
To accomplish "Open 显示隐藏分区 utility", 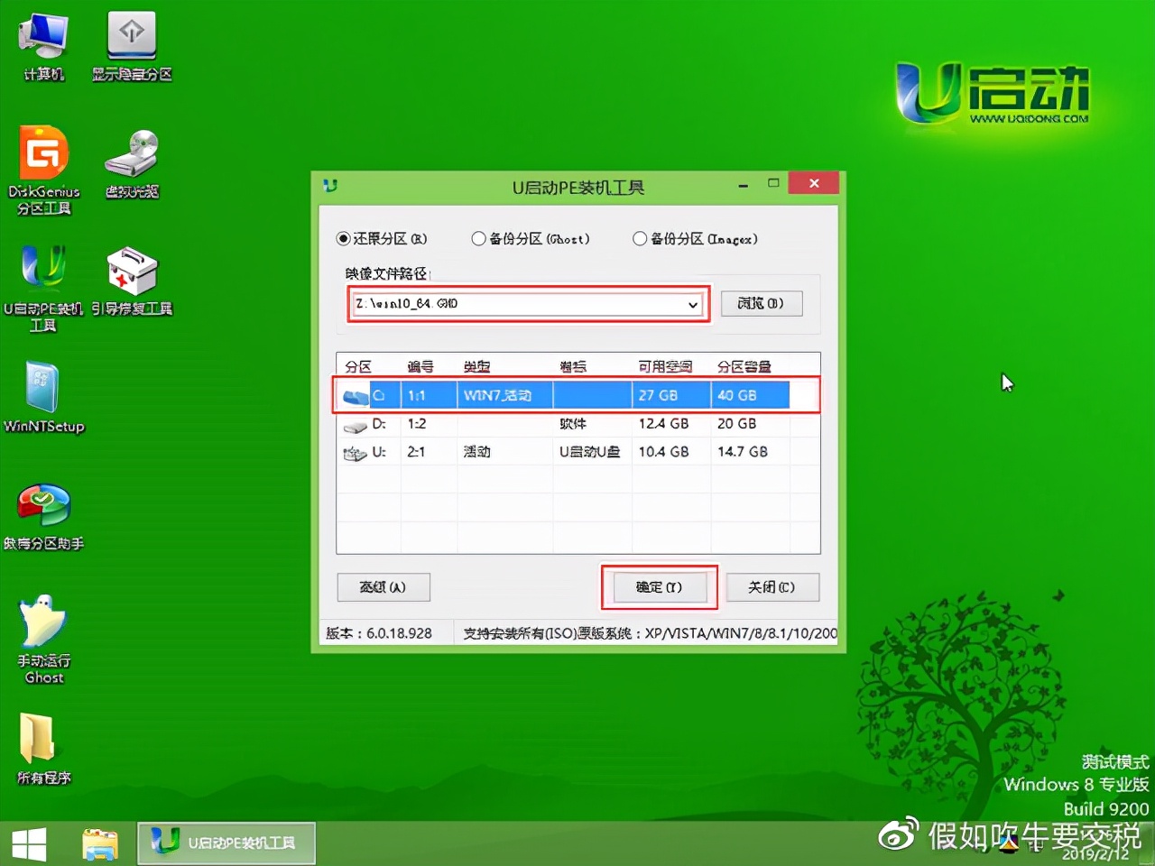I will coord(132,45).
